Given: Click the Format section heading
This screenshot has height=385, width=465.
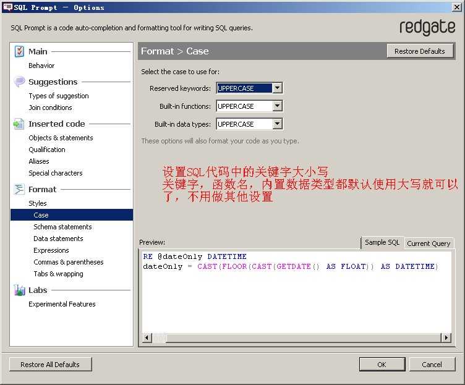Looking at the screenshot, I should [x=43, y=189].
